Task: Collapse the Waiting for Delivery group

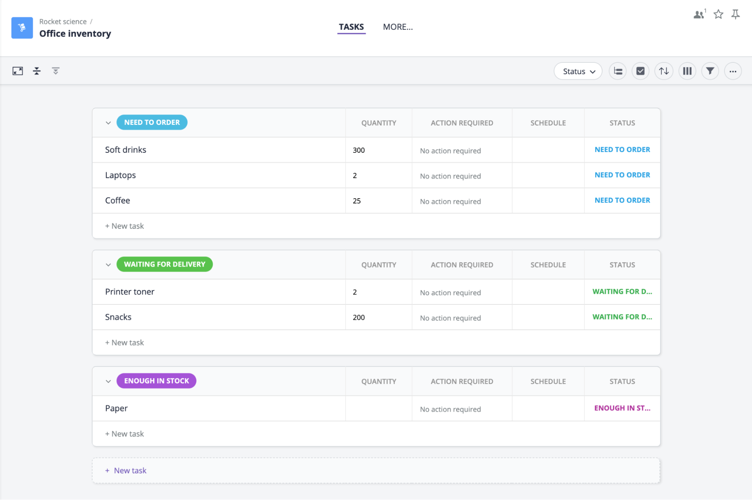Action: 108,264
